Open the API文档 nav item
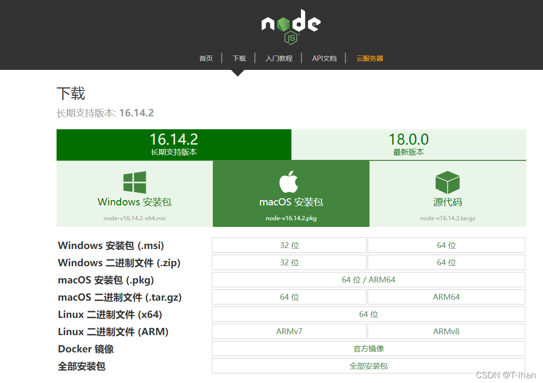543x383 pixels. click(x=324, y=58)
